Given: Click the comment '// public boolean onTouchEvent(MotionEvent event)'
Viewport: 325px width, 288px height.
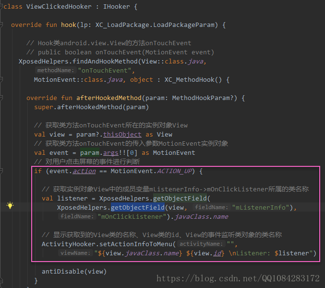Looking at the screenshot, I should (120, 52).
